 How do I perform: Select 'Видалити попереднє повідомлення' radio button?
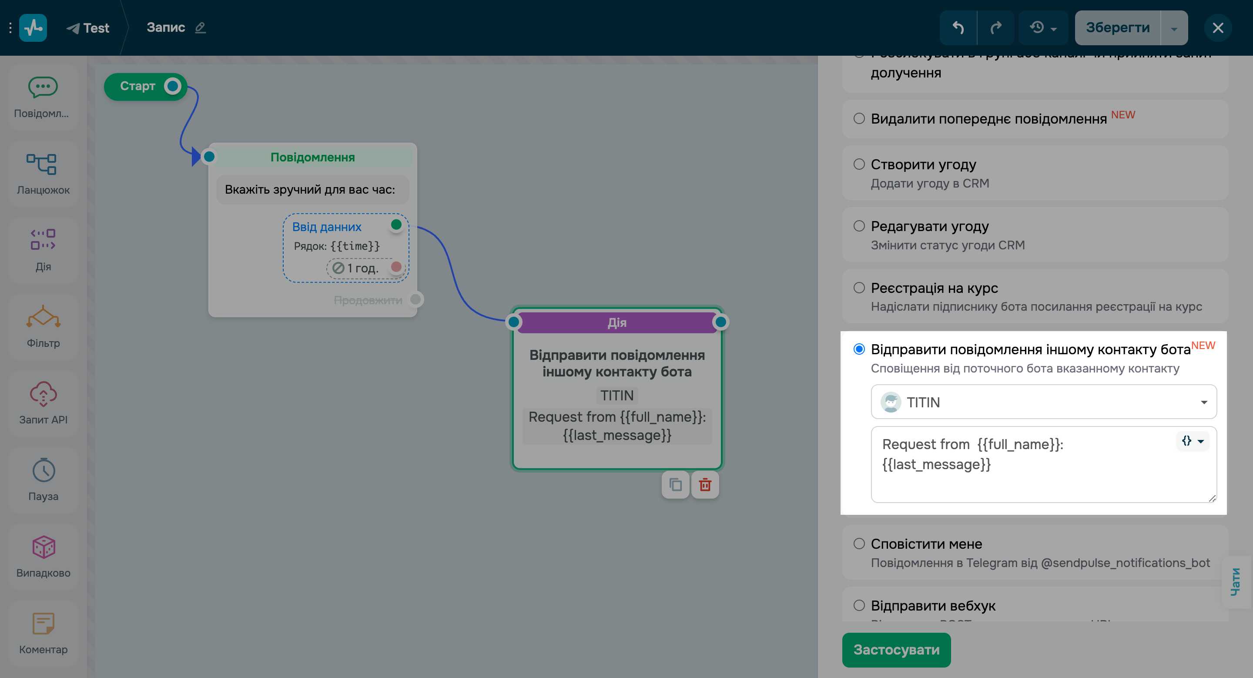pyautogui.click(x=859, y=119)
